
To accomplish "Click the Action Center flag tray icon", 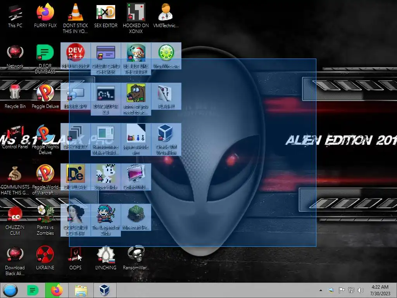I will (x=341, y=290).
